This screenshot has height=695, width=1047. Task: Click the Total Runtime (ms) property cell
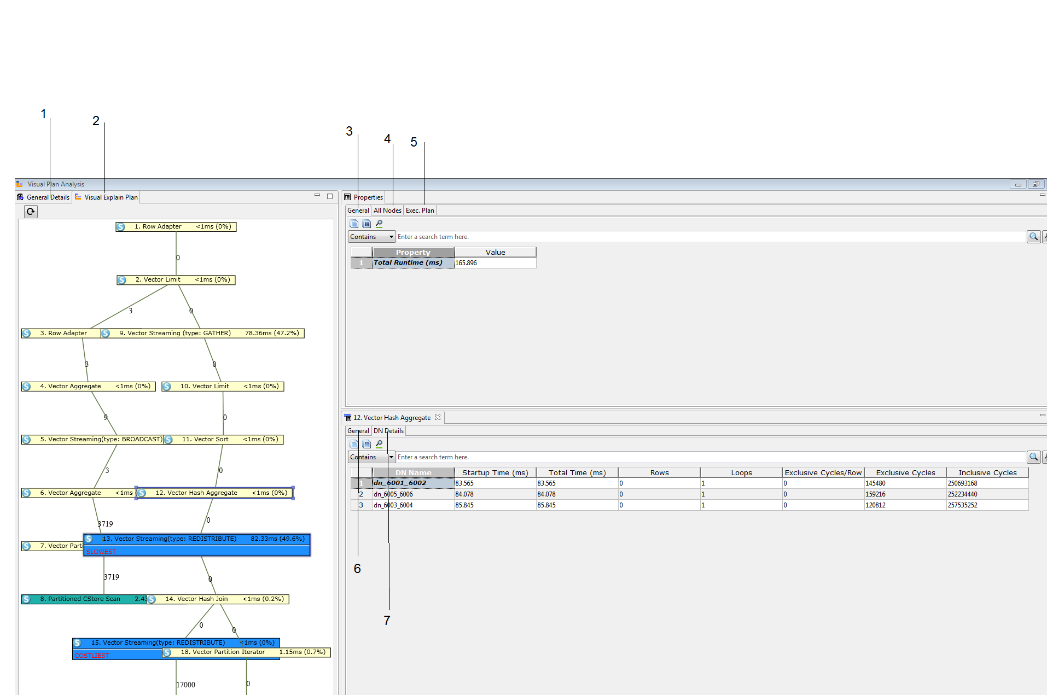click(x=413, y=263)
